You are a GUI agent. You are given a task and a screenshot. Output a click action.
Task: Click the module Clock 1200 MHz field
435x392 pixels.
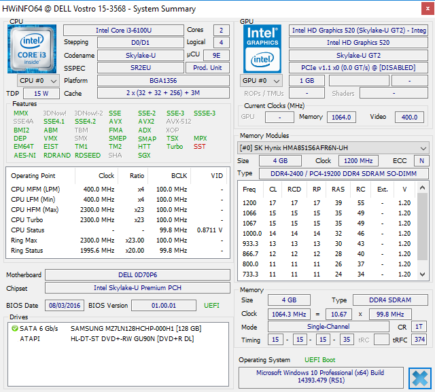358,160
